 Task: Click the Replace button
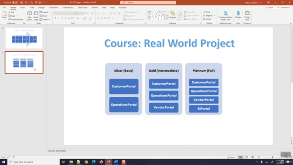[x=208, y=16]
